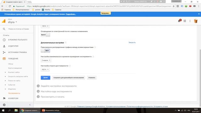Select Эксперименты in sidebar

[x=14, y=93]
